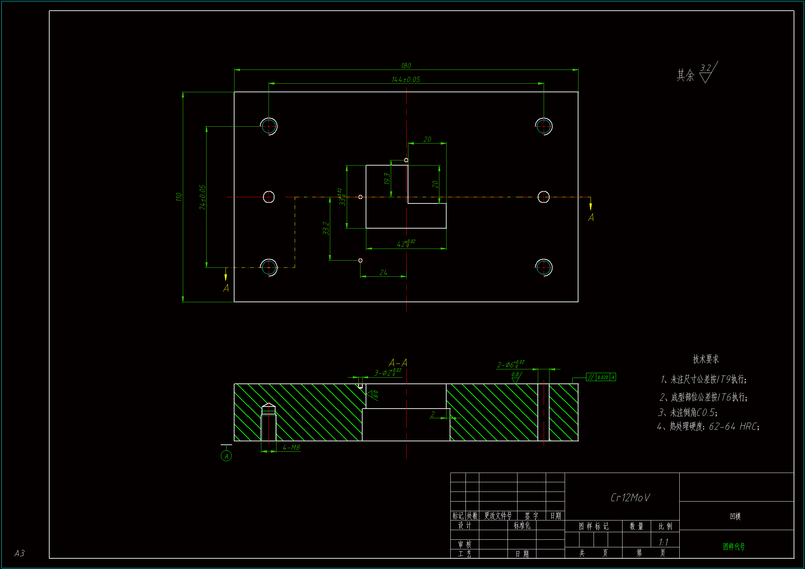Screen dimensions: 805x569
Task: Click the green 图样代号 text
Action: pos(734,546)
